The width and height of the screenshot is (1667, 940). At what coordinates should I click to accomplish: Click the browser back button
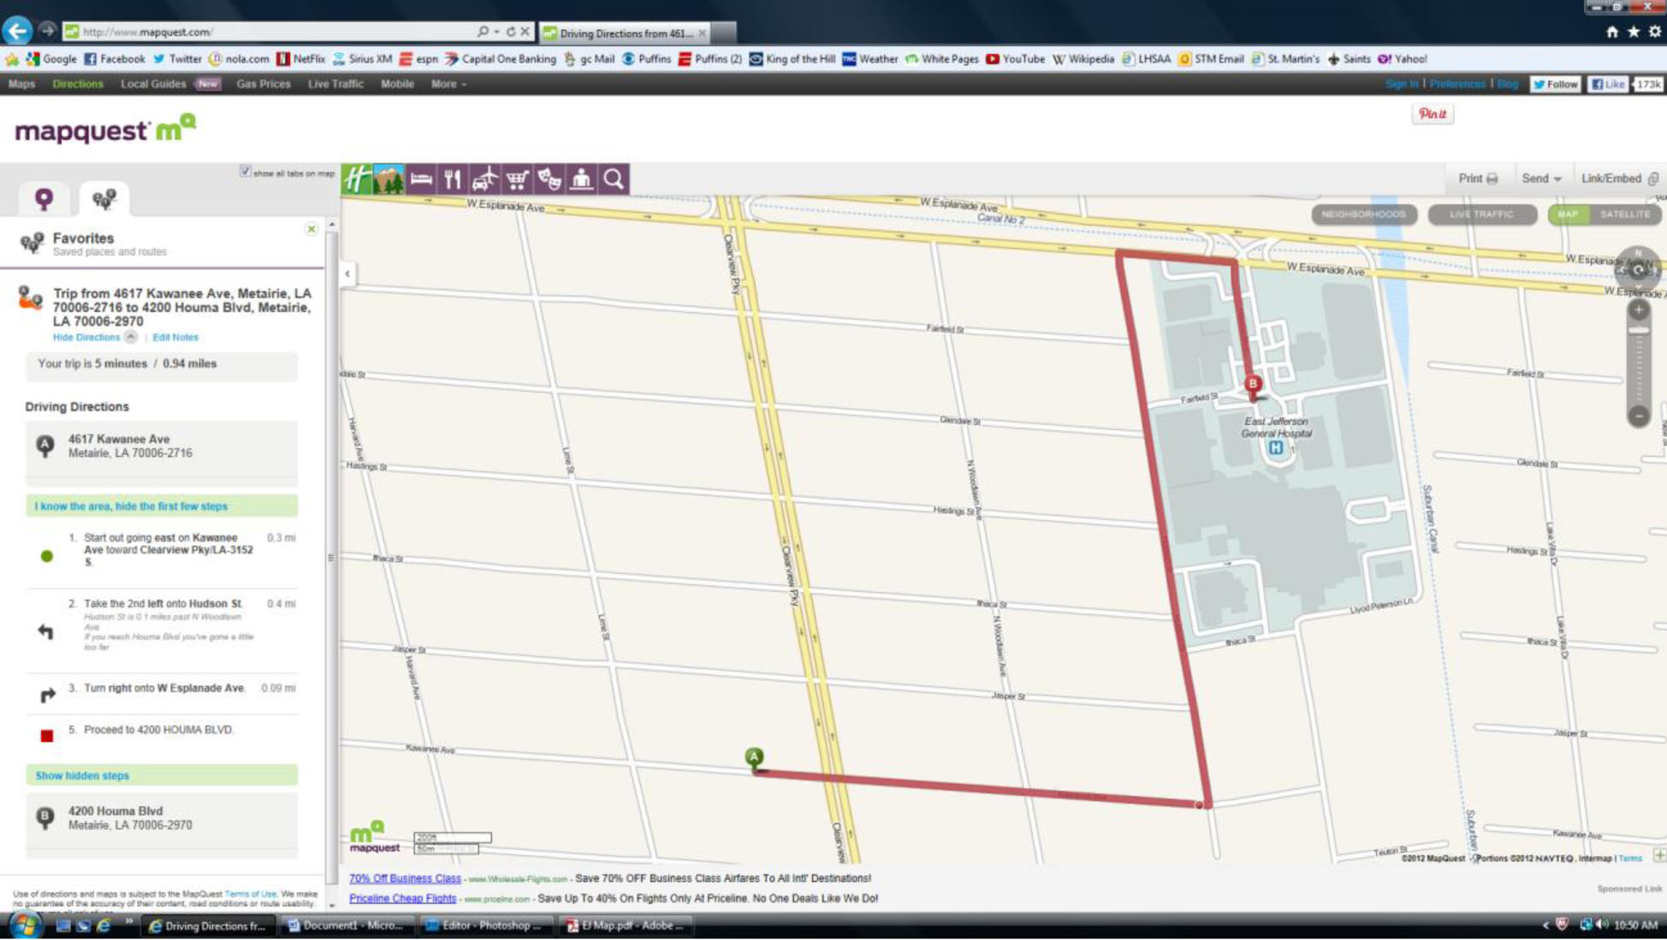point(17,31)
